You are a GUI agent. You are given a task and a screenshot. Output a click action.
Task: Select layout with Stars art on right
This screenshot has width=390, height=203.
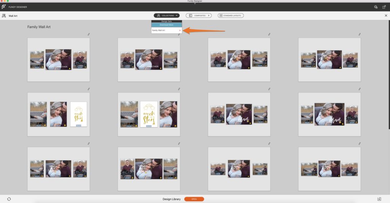pos(58,114)
